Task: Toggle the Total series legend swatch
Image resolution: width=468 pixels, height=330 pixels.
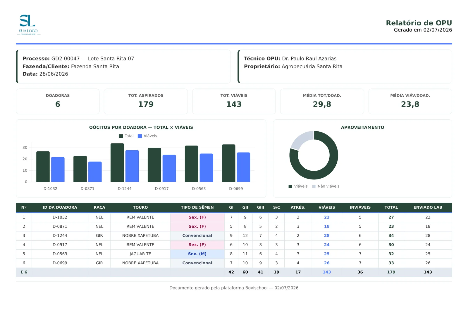Action: click(x=121, y=136)
